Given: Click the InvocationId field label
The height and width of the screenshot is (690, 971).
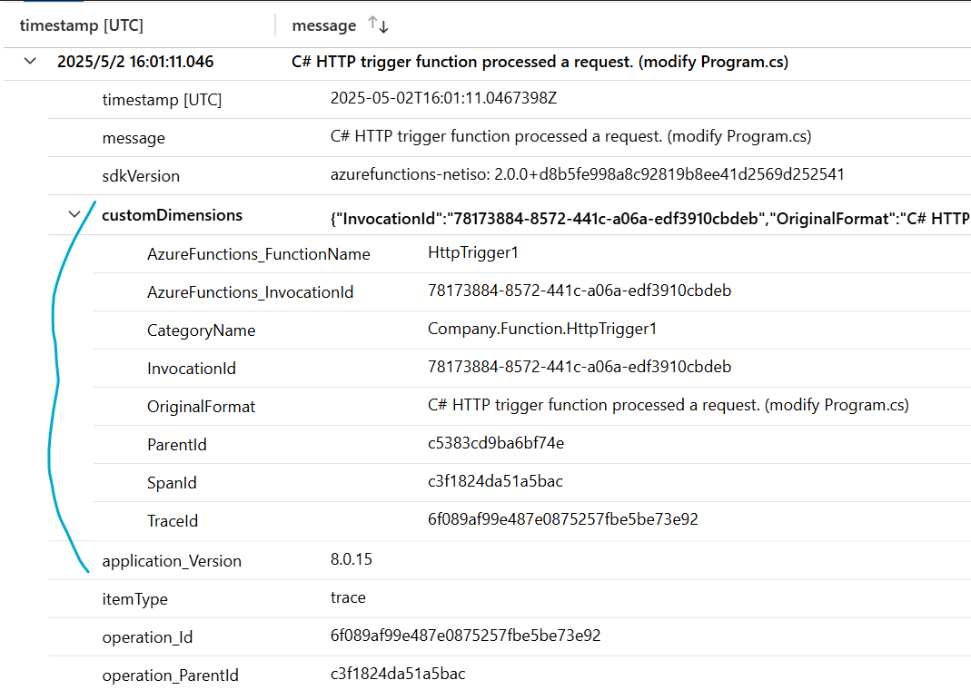Looking at the screenshot, I should 192,369.
